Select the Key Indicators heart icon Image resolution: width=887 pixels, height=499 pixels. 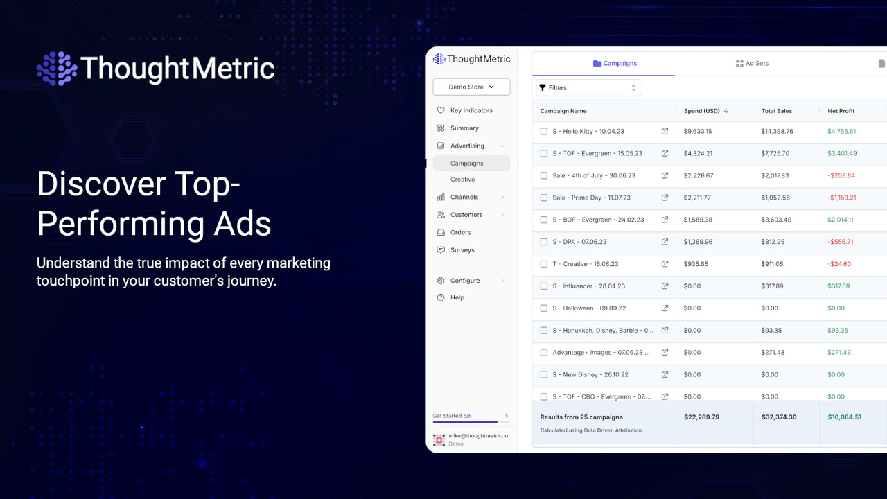pyautogui.click(x=441, y=110)
